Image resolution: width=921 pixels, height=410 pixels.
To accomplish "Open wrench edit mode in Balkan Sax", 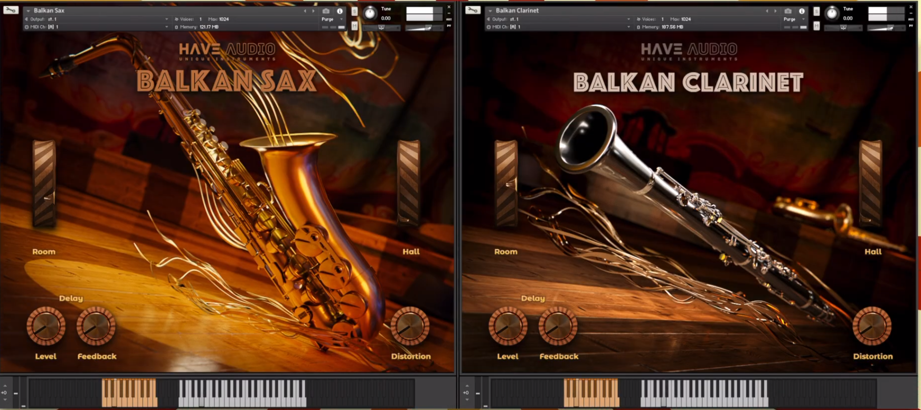I will (x=11, y=10).
